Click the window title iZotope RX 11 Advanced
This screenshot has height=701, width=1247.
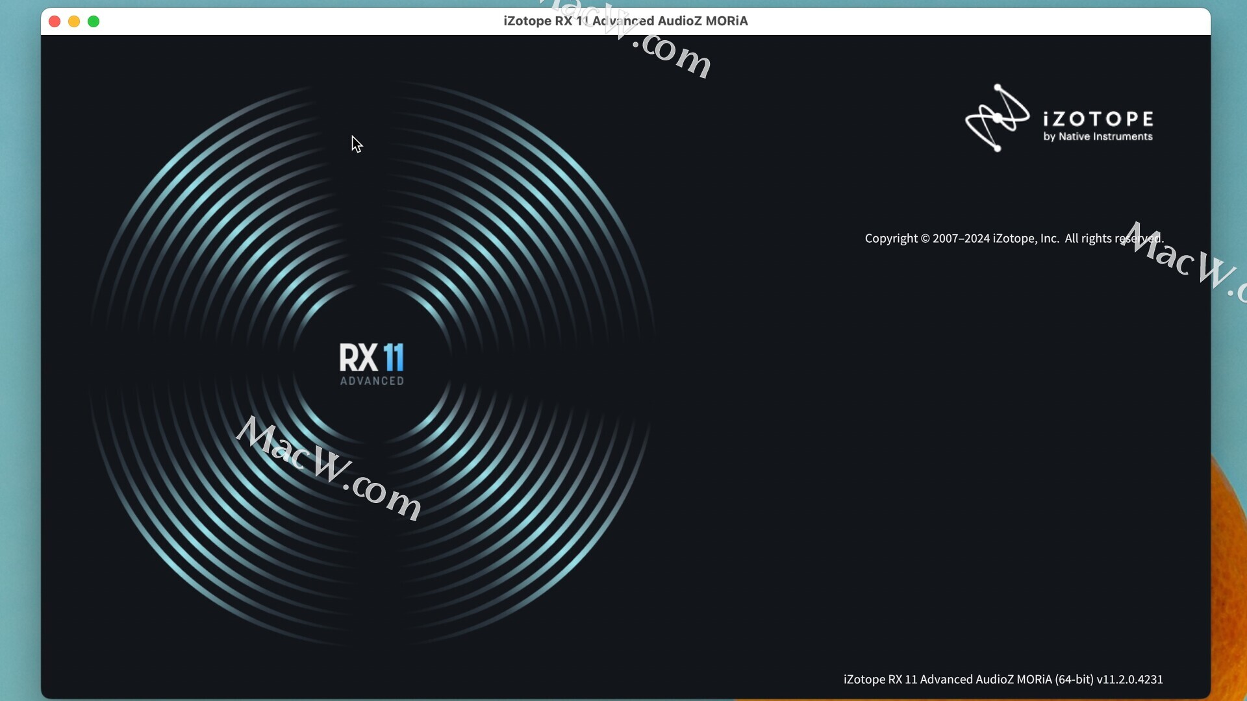625,21
